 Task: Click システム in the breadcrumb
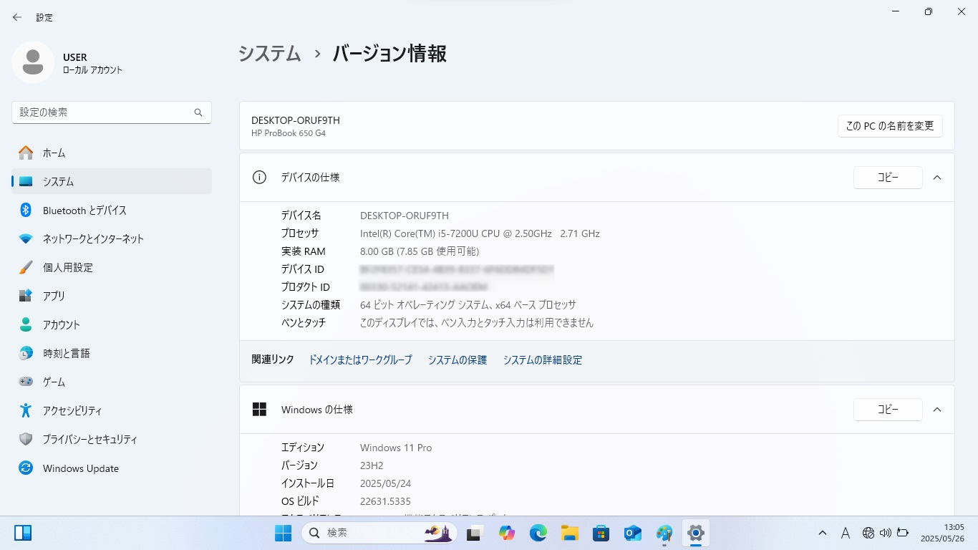coord(270,54)
